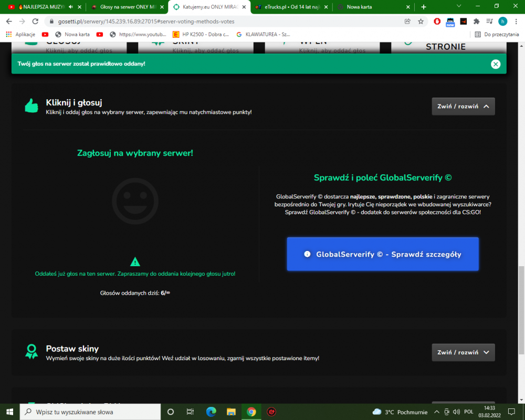The width and height of the screenshot is (525, 420).
Task: Click the smiley face vote icon
Action: point(135,201)
